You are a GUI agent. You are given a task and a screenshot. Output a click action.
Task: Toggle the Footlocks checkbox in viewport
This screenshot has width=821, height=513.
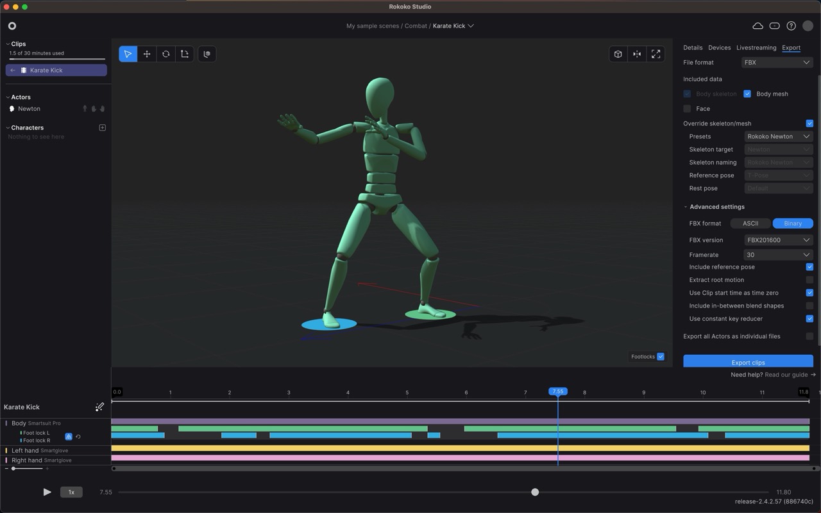tap(661, 357)
